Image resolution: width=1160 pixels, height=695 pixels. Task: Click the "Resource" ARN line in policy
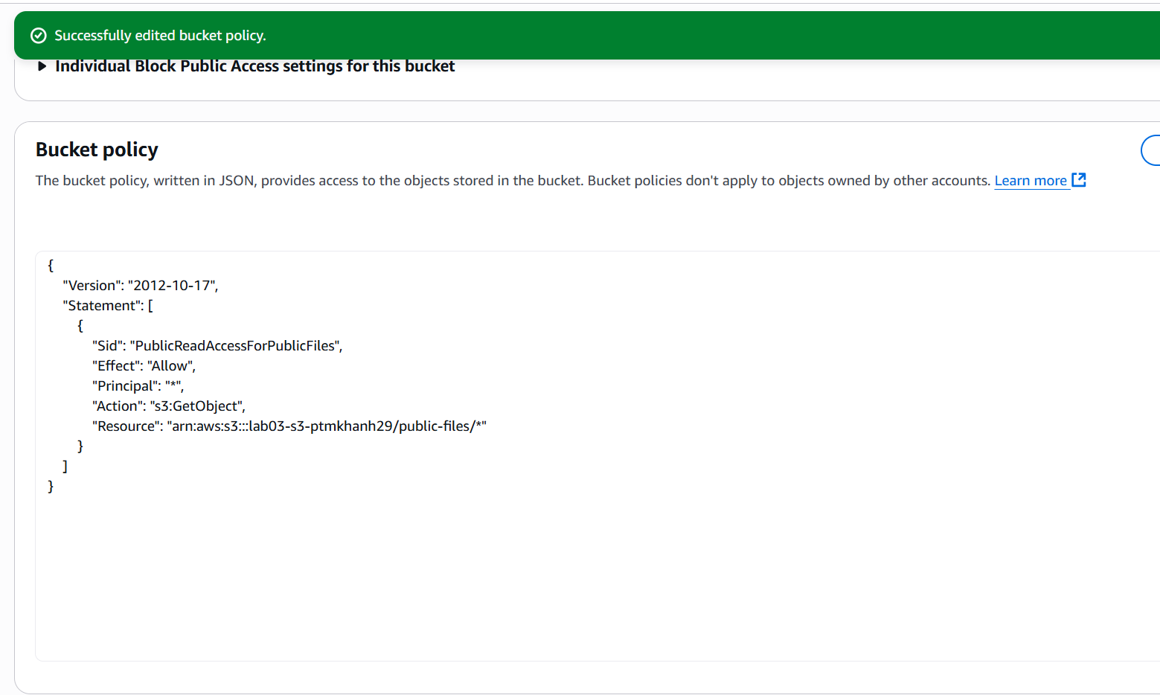point(289,426)
